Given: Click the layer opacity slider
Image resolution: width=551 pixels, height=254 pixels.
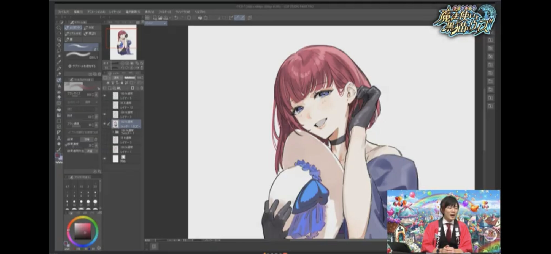Looking at the screenshot, I should tap(130, 78).
